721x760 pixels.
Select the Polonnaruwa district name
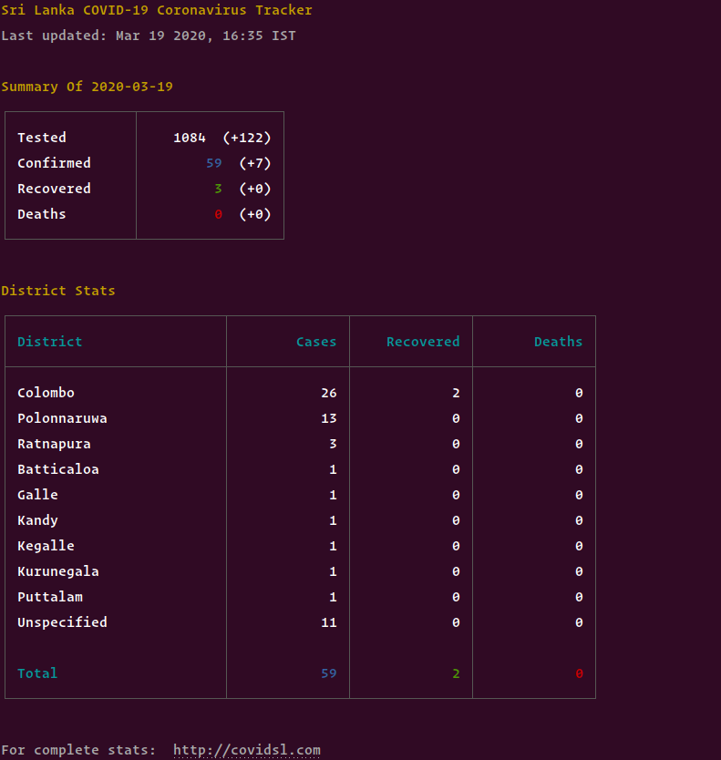tap(62, 418)
